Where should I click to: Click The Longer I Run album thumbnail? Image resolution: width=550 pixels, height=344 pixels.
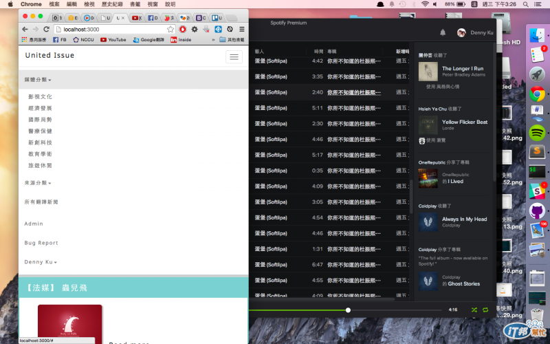coord(428,72)
